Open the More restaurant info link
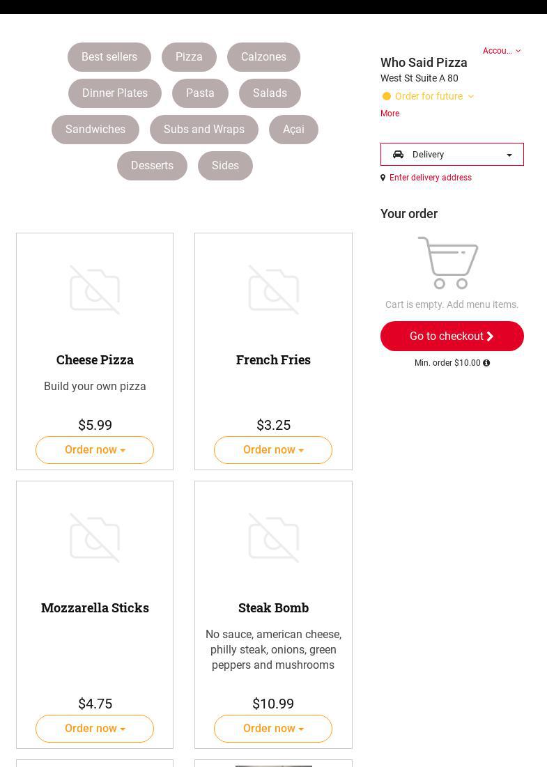The image size is (547, 767). [390, 114]
